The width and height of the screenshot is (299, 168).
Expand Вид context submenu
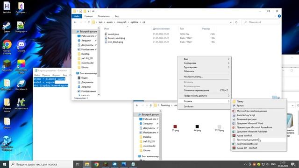[205, 59]
